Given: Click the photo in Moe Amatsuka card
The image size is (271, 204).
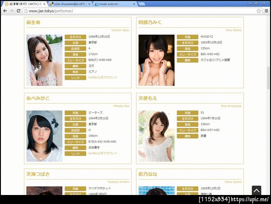Looking at the screenshot, I should tap(156, 136).
